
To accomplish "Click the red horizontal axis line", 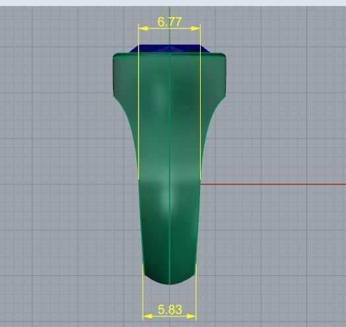I will tap(273, 184).
